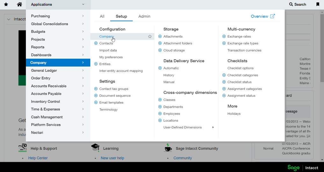Screen dimensions: 324x172
Task: Add Assignment status plus icon
Action: click(x=224, y=96)
